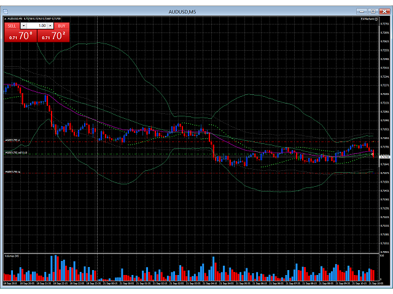Click the sell price 0.71 70 tile
This screenshot has width=393, height=294.
[20, 36]
